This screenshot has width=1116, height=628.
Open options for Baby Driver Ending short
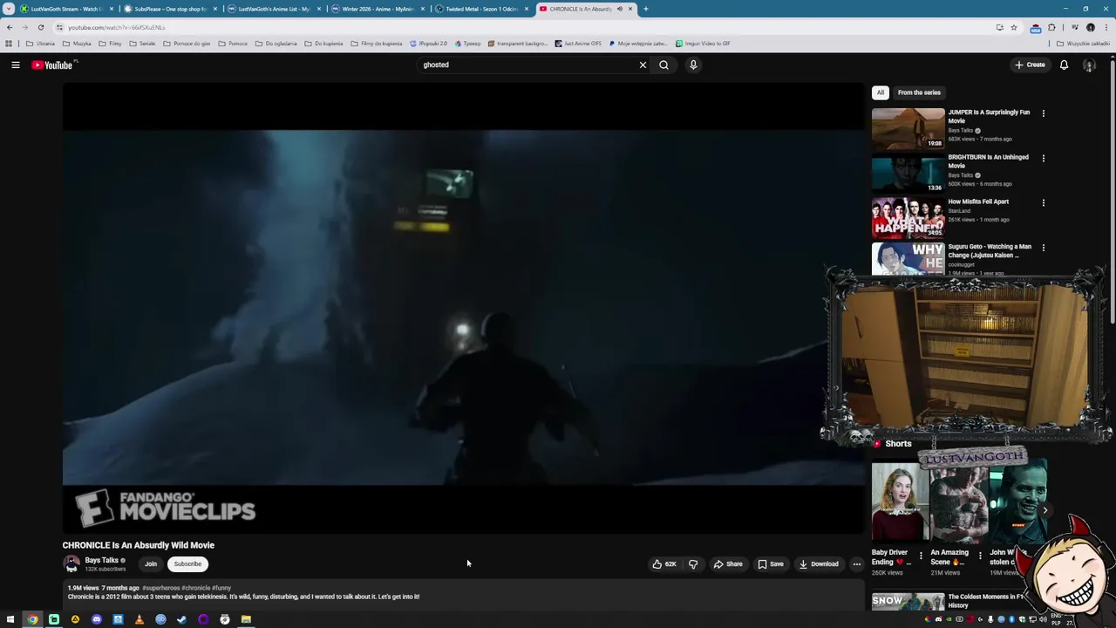pos(921,556)
